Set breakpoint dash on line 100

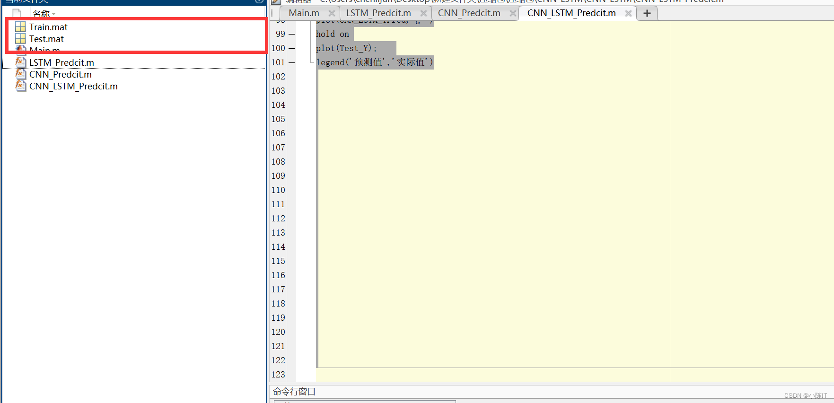tap(292, 48)
